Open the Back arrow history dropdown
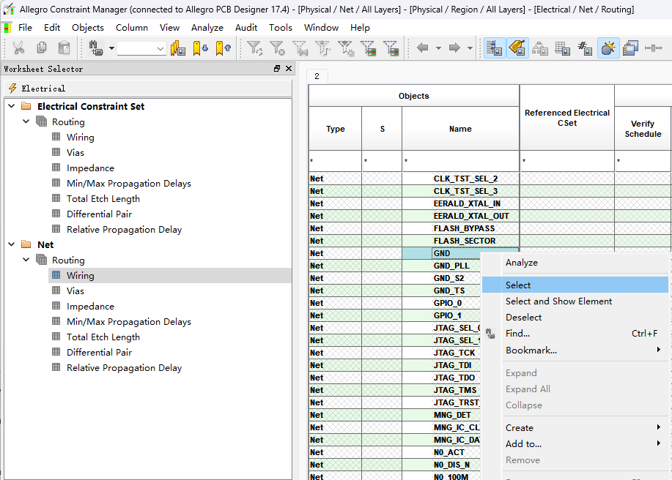672x480 pixels. (x=438, y=48)
